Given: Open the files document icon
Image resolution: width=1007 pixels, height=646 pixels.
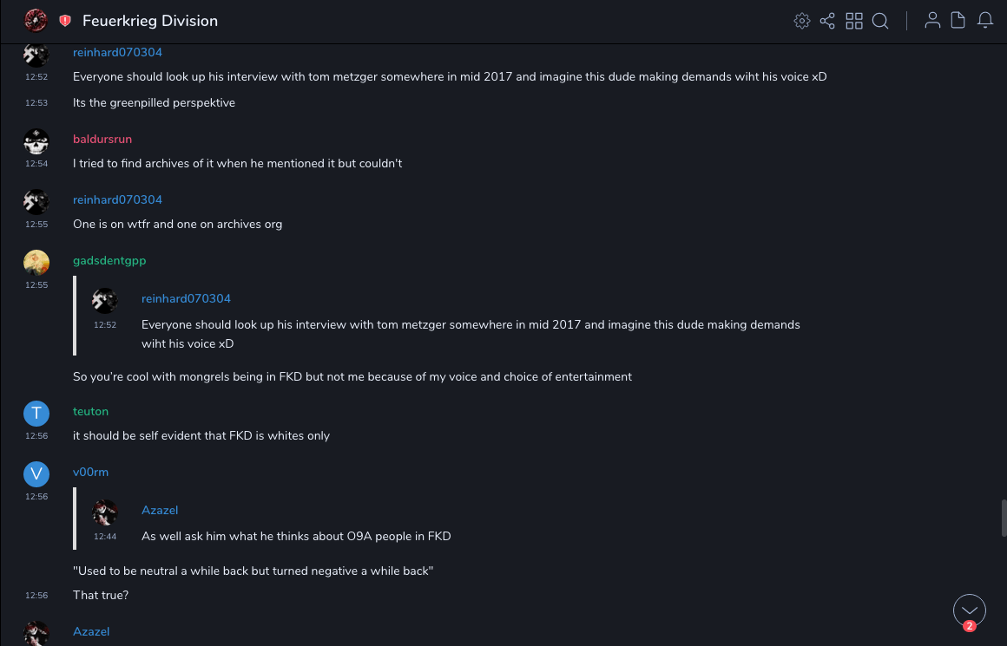Looking at the screenshot, I should pos(958,21).
